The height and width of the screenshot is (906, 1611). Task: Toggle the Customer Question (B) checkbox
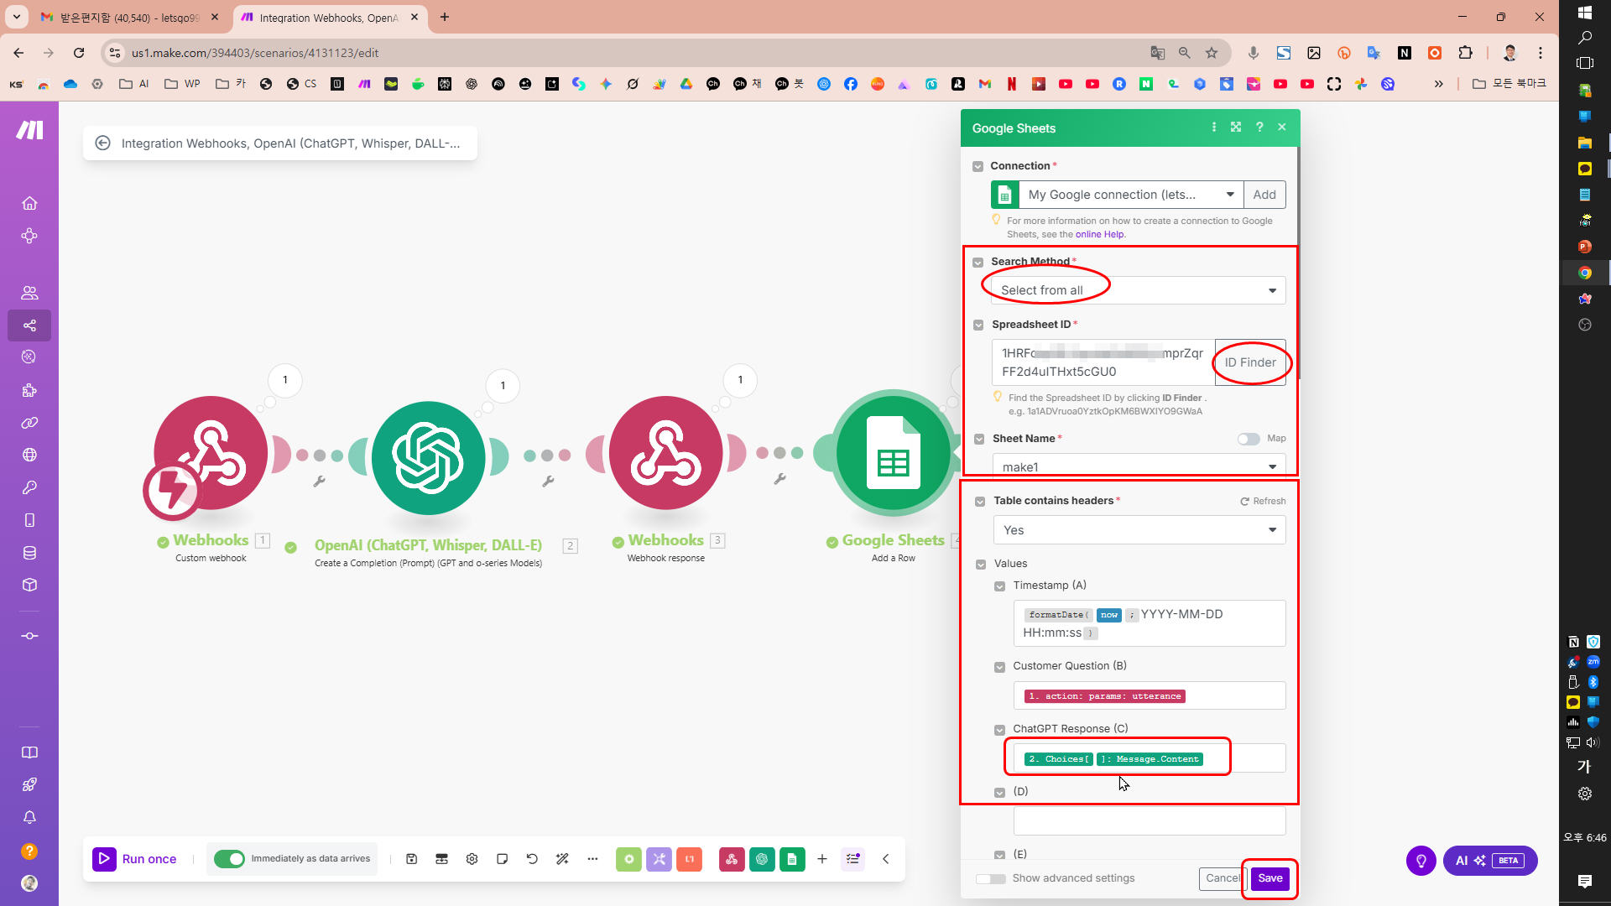[999, 667]
